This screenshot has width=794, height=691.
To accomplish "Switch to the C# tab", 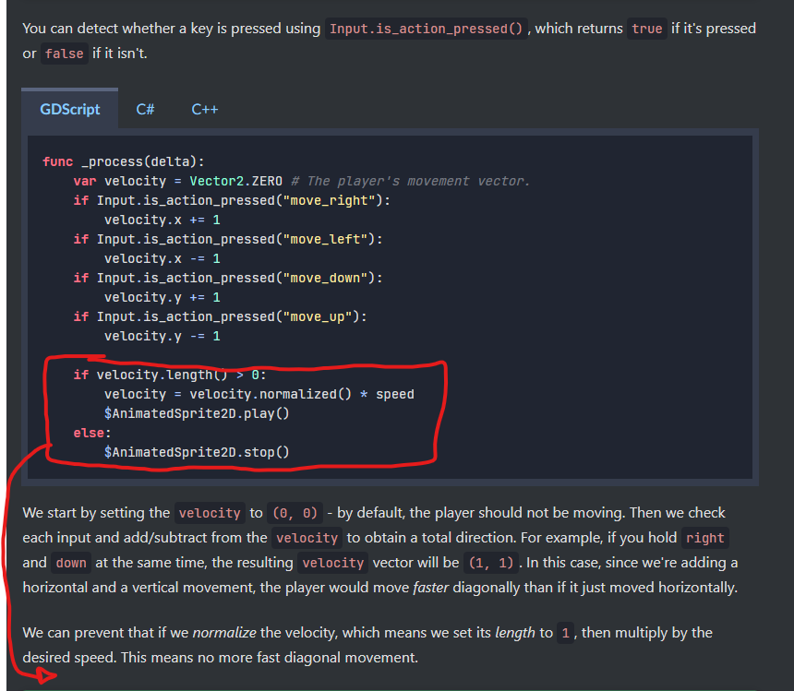I will click(x=145, y=108).
